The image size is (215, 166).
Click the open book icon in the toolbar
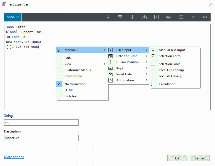tap(181, 17)
